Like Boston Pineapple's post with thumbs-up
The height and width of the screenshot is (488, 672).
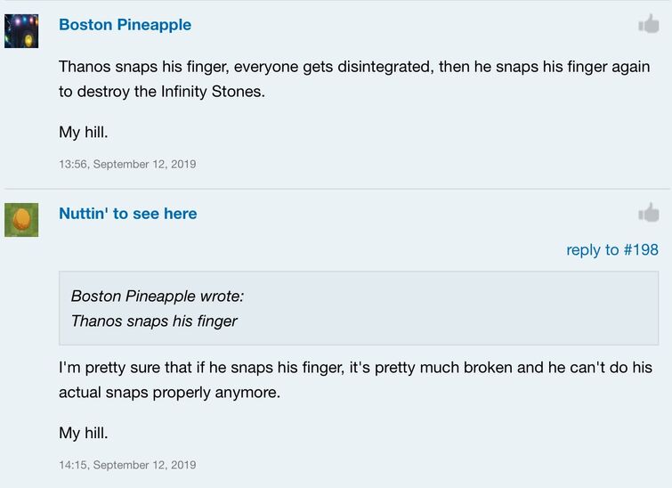[x=649, y=24]
